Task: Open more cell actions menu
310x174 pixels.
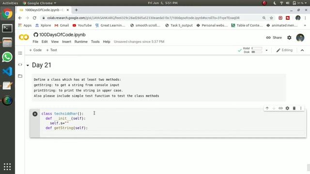Action: pyautogui.click(x=301, y=108)
